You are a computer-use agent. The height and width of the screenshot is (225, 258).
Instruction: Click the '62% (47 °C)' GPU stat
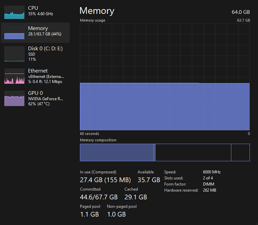click(x=39, y=104)
